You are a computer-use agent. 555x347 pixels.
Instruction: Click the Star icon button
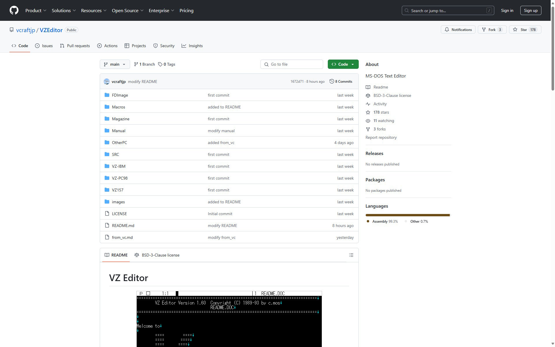coord(515,29)
